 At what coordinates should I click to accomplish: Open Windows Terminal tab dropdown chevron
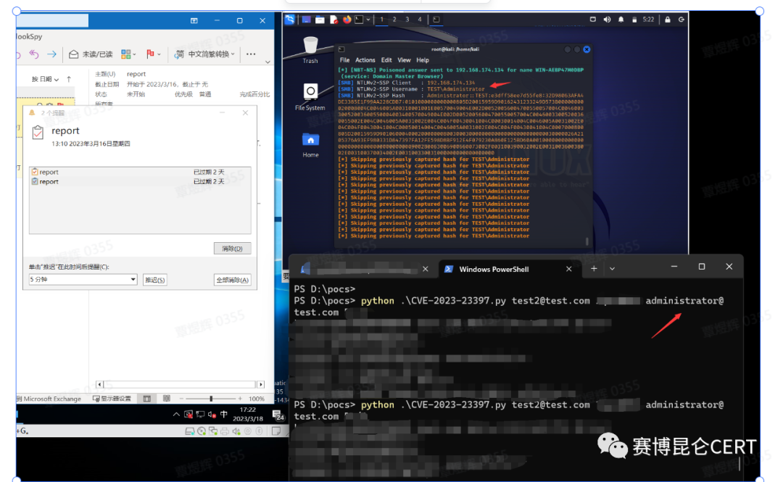pyautogui.click(x=612, y=269)
